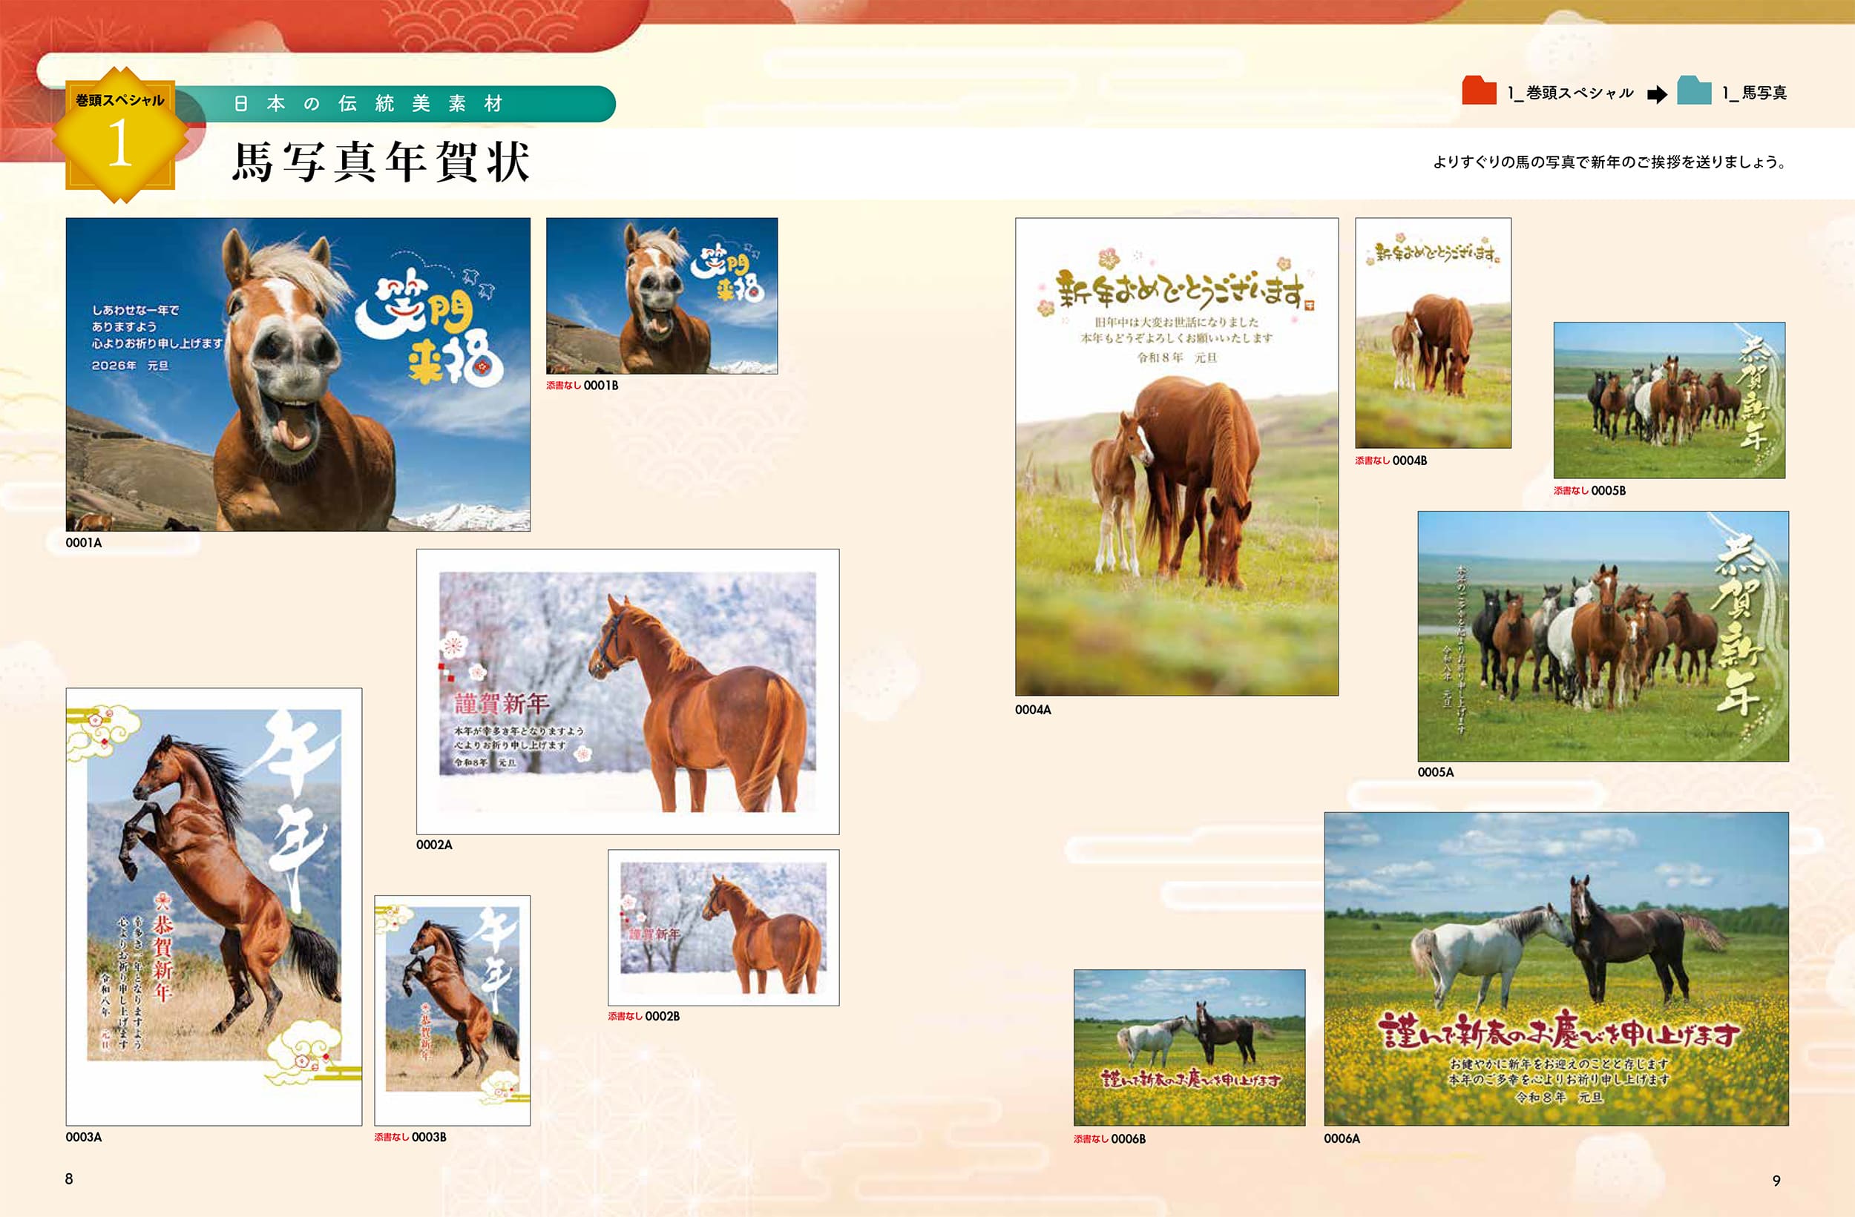Select the small snowy horse 0002B
Image resolution: width=1855 pixels, height=1217 pixels.
(723, 927)
